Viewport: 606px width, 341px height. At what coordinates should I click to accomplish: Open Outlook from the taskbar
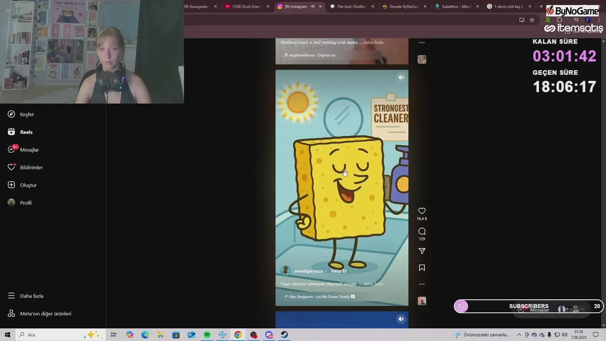[191, 335]
